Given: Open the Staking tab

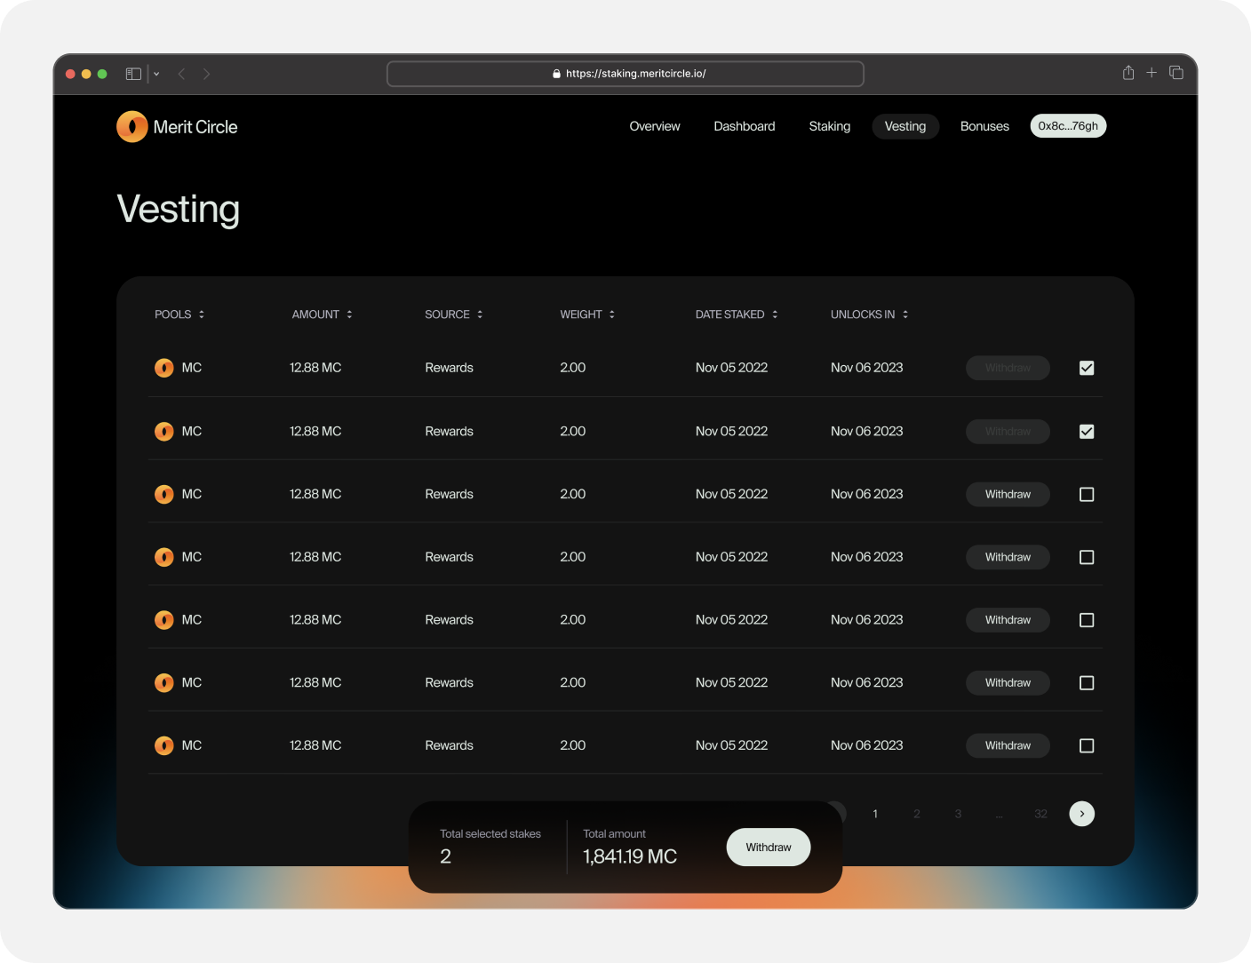Looking at the screenshot, I should coord(829,126).
